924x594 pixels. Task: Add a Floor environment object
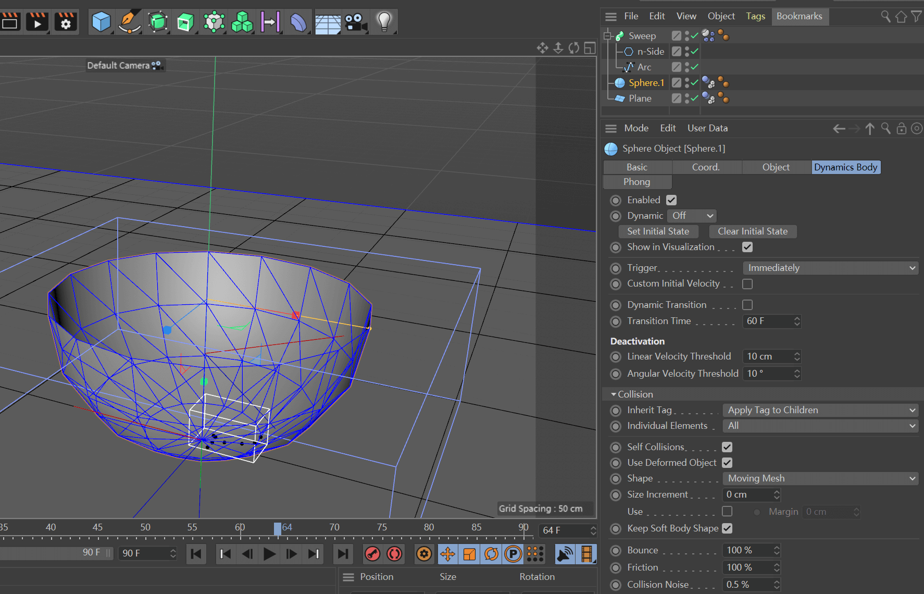coord(328,22)
